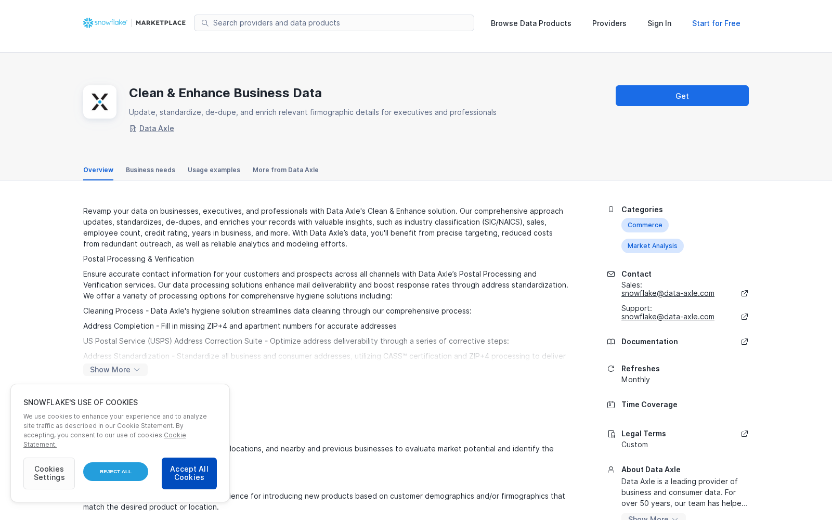Screen dimensions: 832x520
Task: Click the Time Coverage calendar icon
Action: tap(611, 405)
